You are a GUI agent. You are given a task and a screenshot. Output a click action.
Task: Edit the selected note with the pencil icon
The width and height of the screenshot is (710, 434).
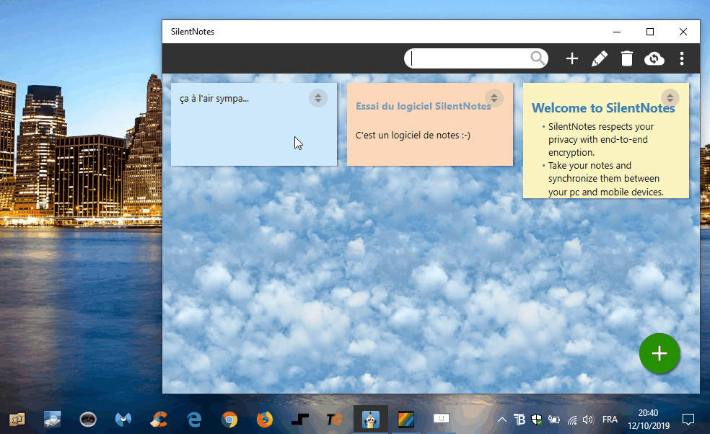[600, 58]
